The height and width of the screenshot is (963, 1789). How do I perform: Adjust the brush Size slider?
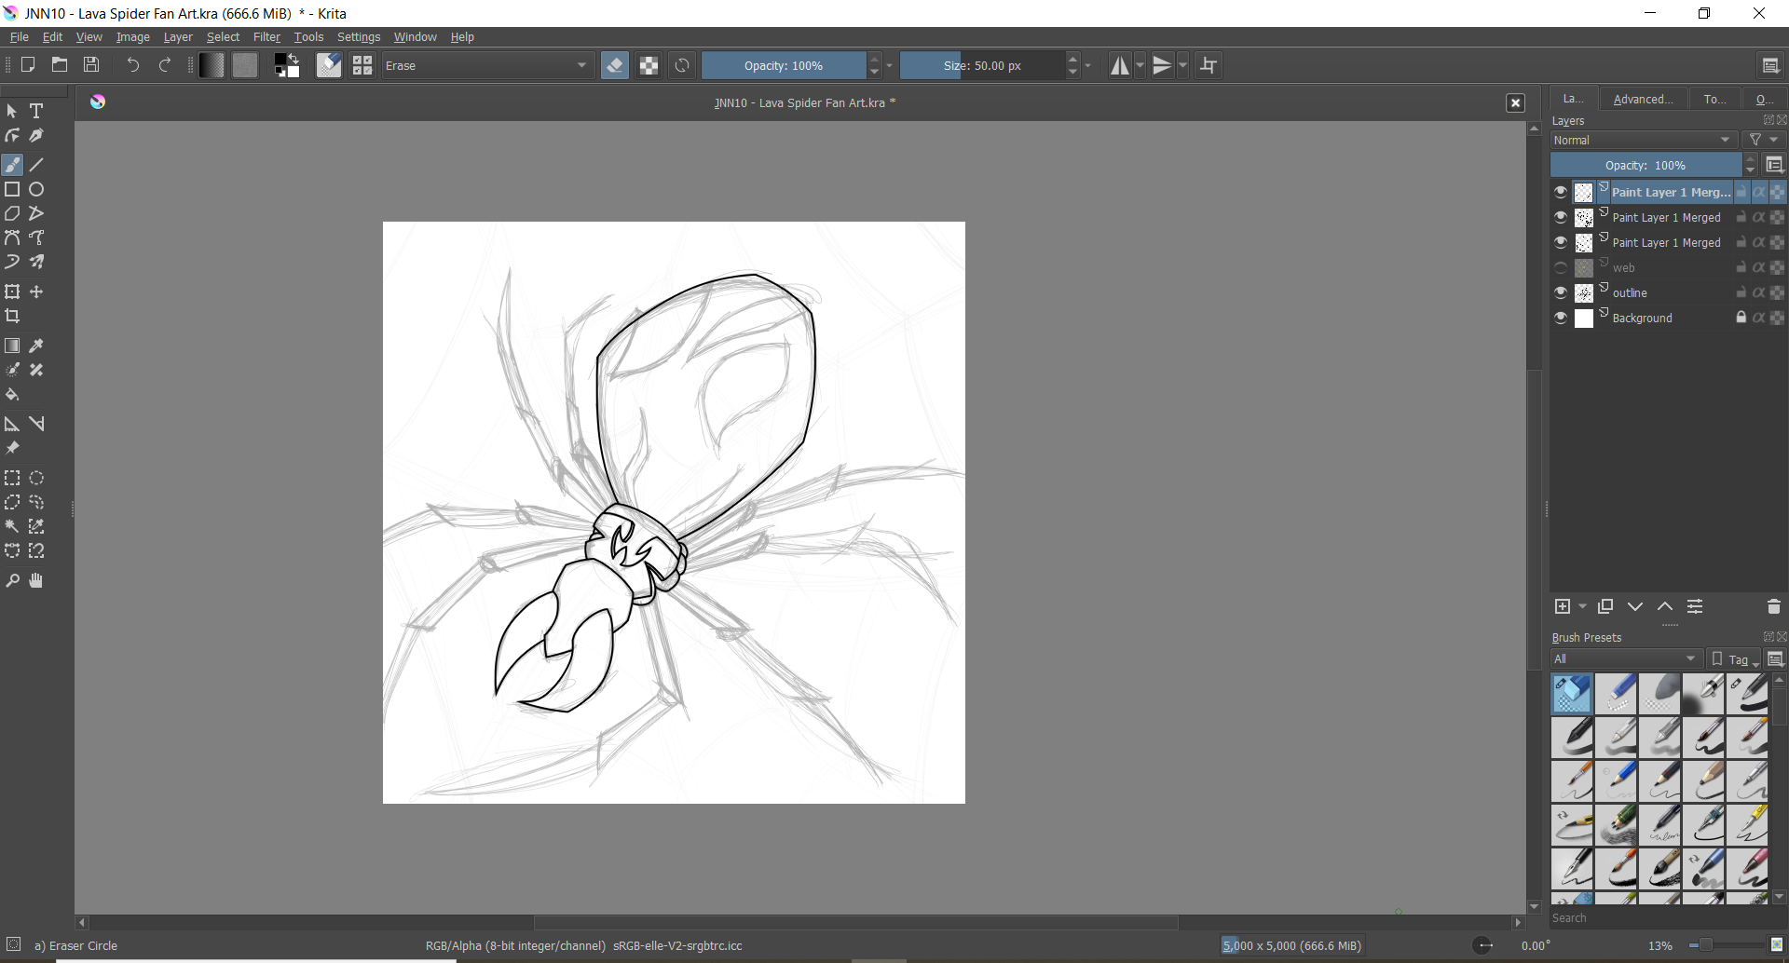981,65
